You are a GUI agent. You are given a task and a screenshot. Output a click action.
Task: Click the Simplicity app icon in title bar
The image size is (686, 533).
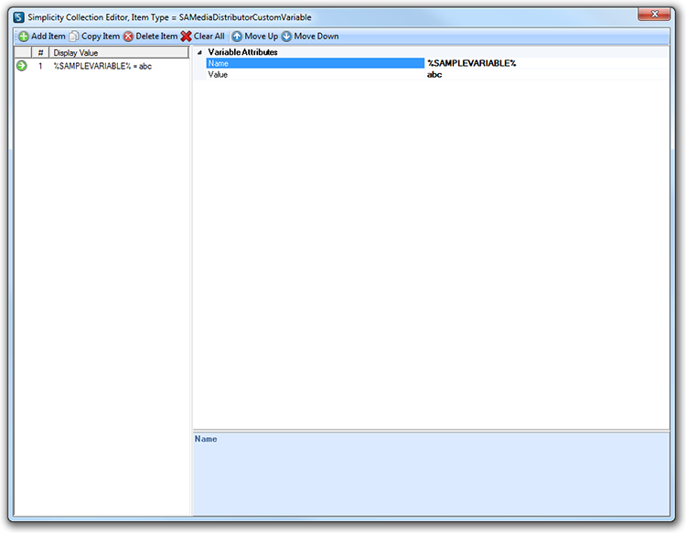tap(19, 17)
